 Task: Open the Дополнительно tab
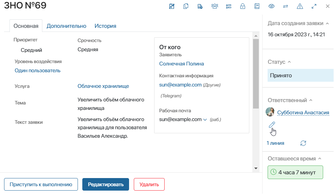66,26
